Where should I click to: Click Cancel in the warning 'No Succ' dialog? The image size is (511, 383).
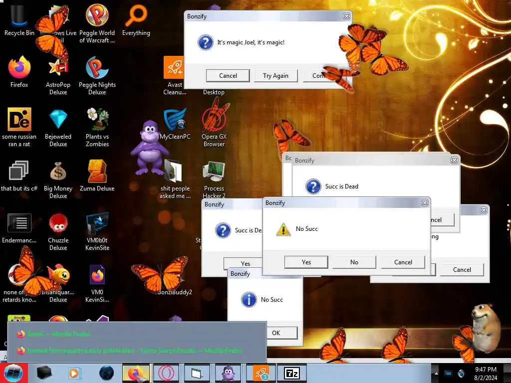tap(403, 262)
